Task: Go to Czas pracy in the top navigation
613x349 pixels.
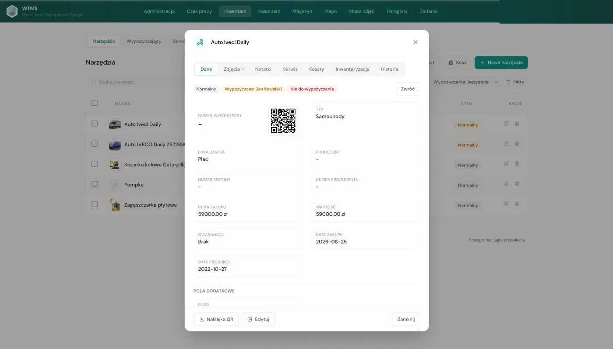Action: 199,11
